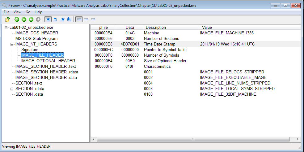Click the Value column header

click(250, 28)
